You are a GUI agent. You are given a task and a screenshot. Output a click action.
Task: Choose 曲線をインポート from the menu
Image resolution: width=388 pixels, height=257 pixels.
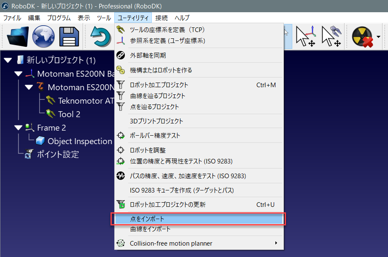(x=199, y=229)
